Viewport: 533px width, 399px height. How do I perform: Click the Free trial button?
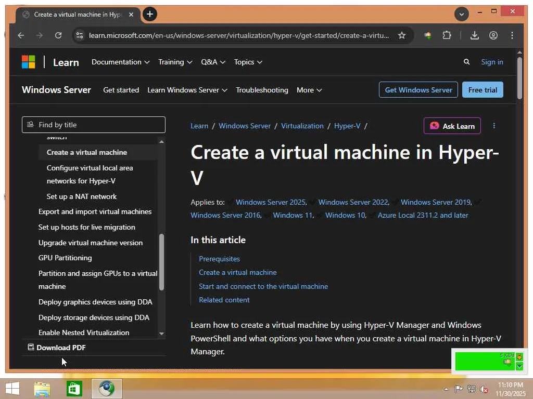pos(483,89)
